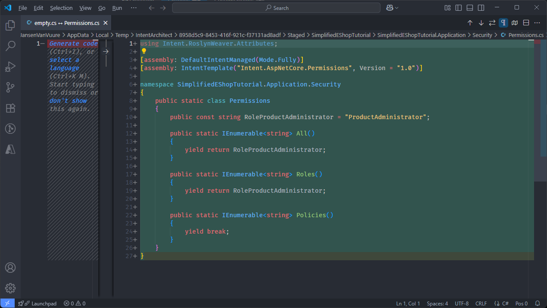
Task: Click the Launchpad status bar item
Action: 38,303
